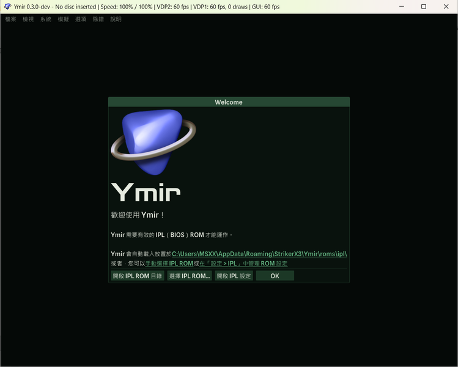Click the 歡迎使用 Ymir! heading text
The width and height of the screenshot is (458, 367).
coord(138,215)
